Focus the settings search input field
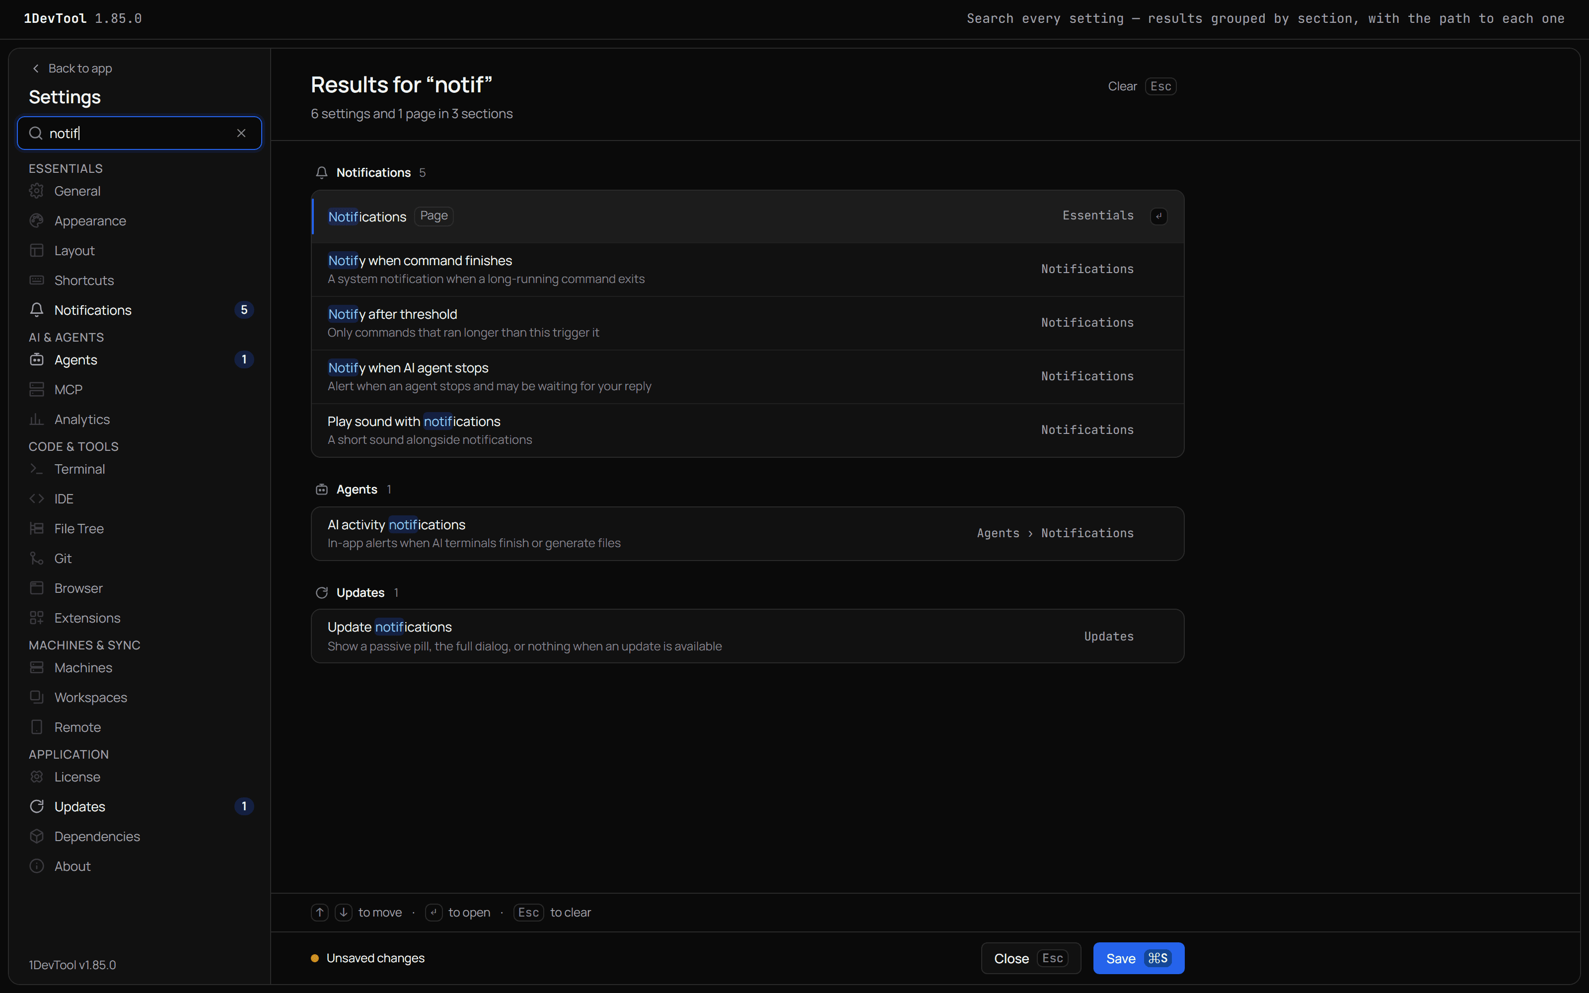 tap(139, 134)
